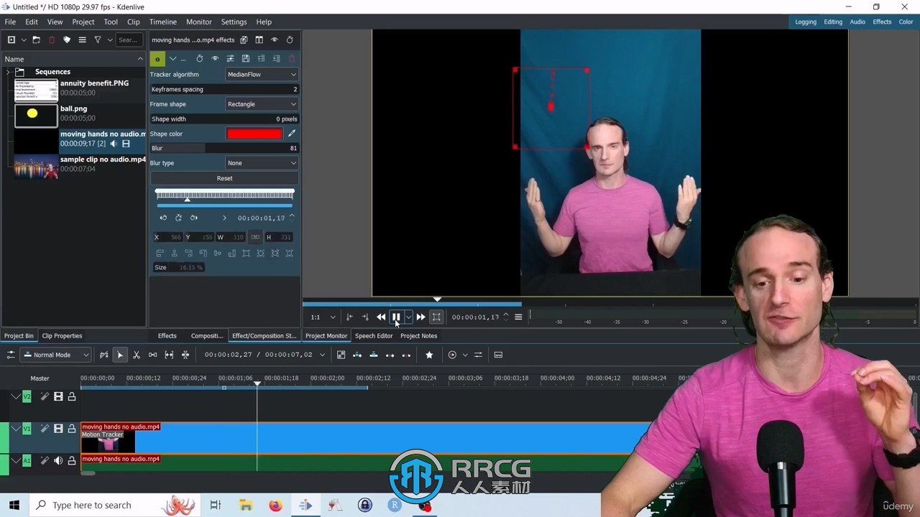920x517 pixels.
Task: Open project bin view mode hamburger menu
Action: pos(82,40)
